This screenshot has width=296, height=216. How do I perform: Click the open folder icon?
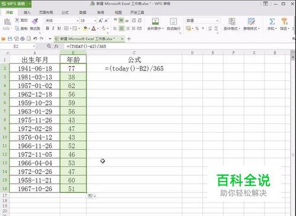coord(4,38)
